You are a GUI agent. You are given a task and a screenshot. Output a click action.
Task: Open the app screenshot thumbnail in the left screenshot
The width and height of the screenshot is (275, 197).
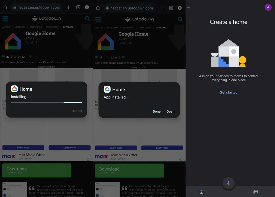pyautogui.click(x=15, y=189)
